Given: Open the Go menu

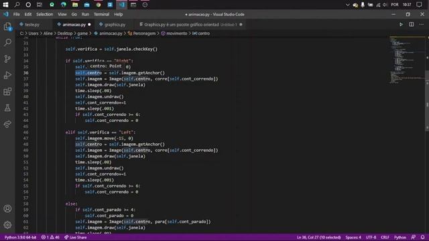Looking at the screenshot, I should [74, 14].
